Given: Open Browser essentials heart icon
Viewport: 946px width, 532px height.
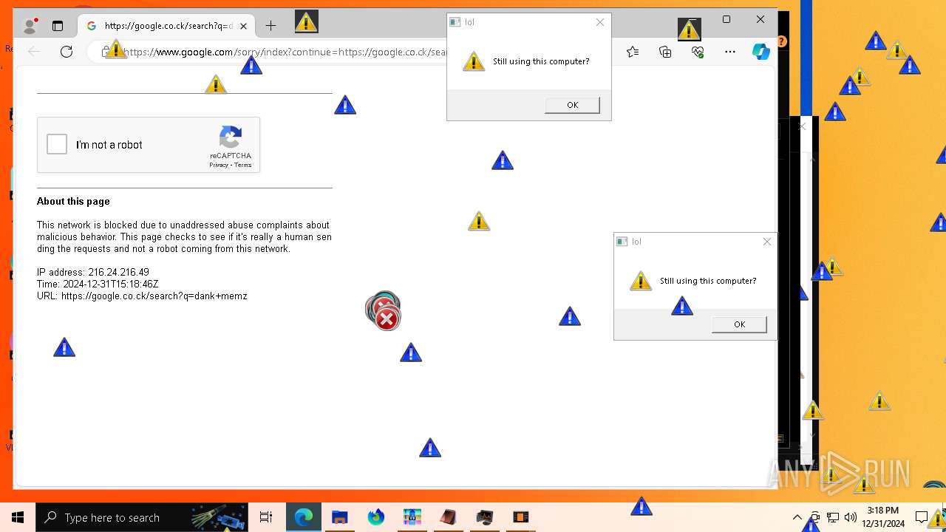Looking at the screenshot, I should (698, 52).
